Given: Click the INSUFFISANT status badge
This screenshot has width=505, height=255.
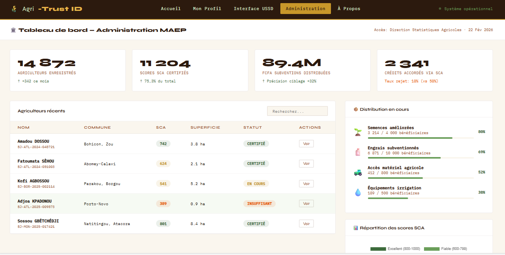Looking at the screenshot, I should pyautogui.click(x=259, y=204).
